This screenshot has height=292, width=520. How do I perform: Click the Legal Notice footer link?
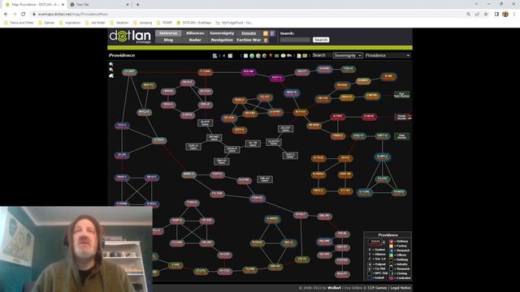(401, 288)
